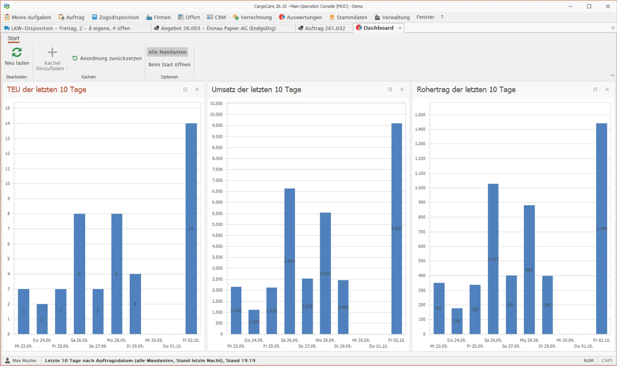Open the Auswertungen menu
The image size is (617, 366).
pyautogui.click(x=300, y=17)
